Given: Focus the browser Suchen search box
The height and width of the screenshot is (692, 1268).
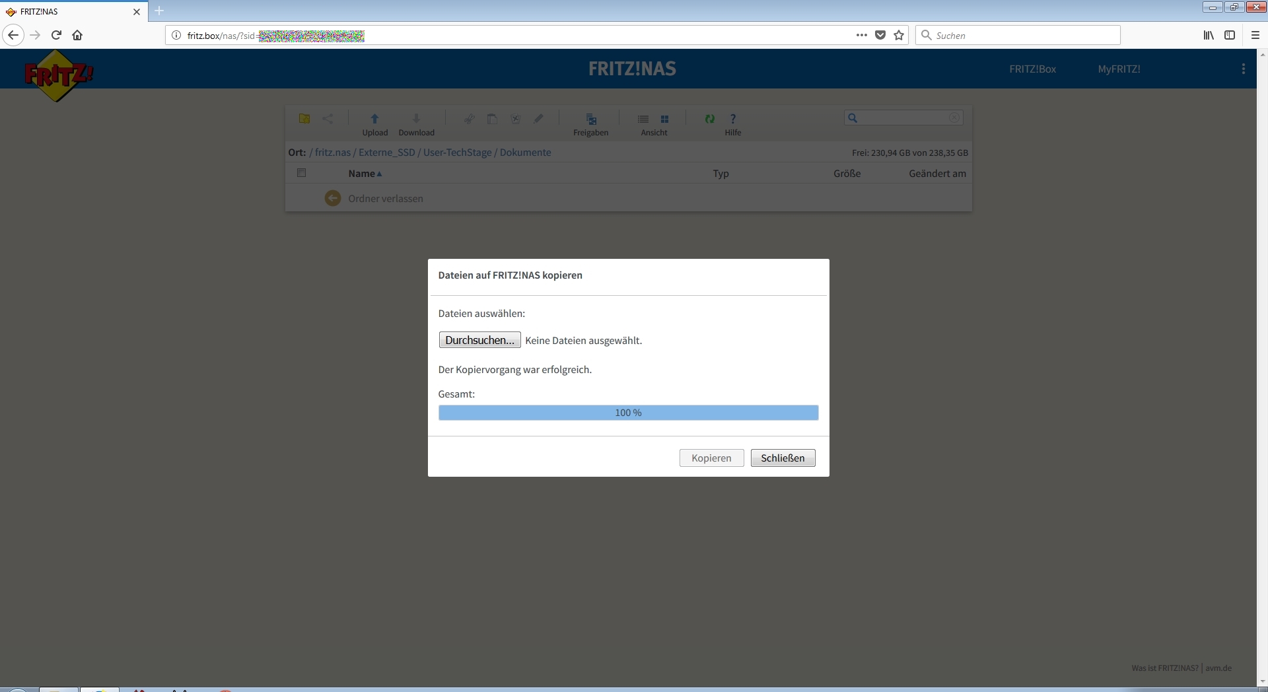Looking at the screenshot, I should click(x=1018, y=35).
